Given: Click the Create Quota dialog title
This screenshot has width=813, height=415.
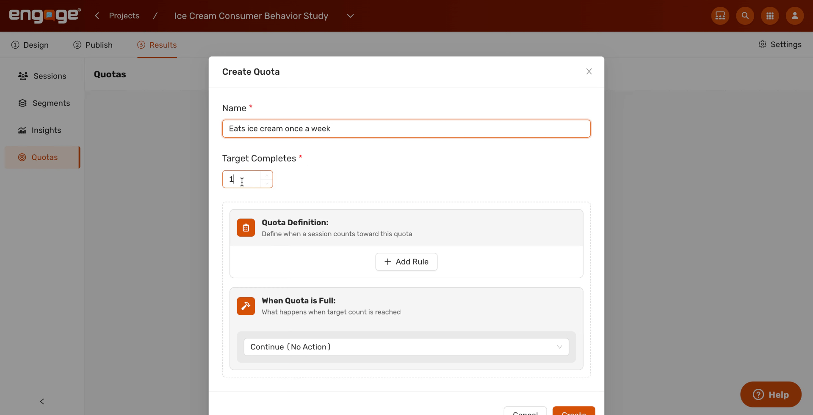Looking at the screenshot, I should [x=251, y=72].
